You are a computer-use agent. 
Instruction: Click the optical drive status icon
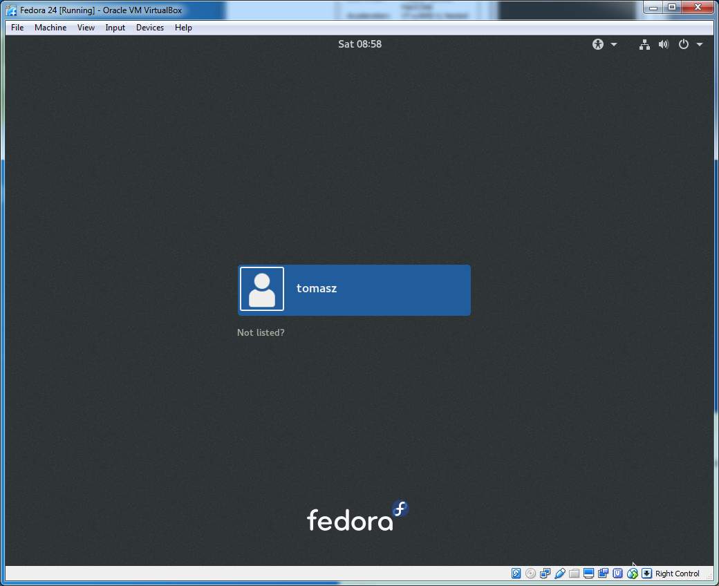pos(530,573)
